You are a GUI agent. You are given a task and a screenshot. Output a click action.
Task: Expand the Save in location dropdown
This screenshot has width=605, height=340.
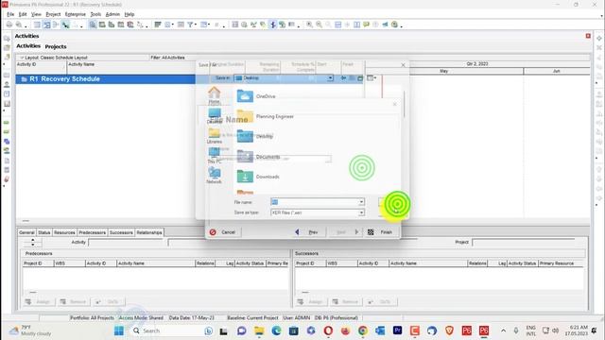click(330, 78)
